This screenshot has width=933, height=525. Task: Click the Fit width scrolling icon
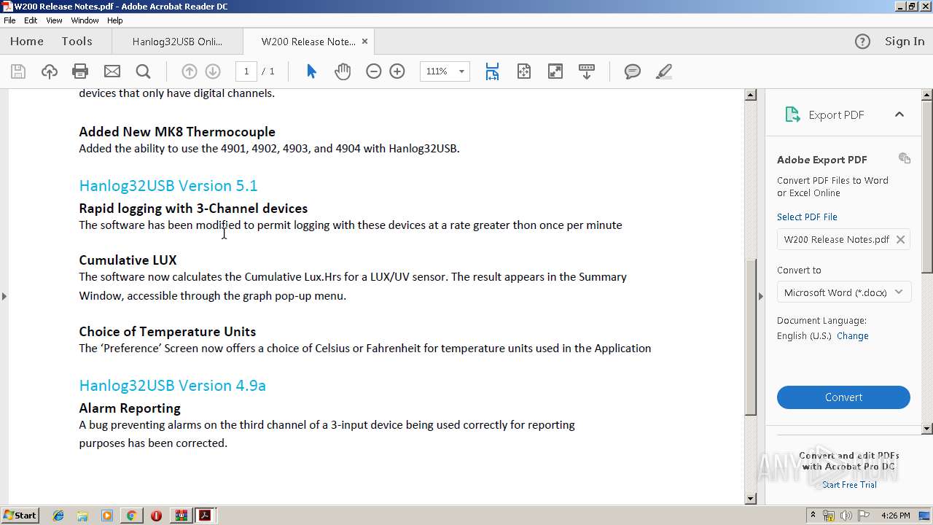tap(493, 71)
